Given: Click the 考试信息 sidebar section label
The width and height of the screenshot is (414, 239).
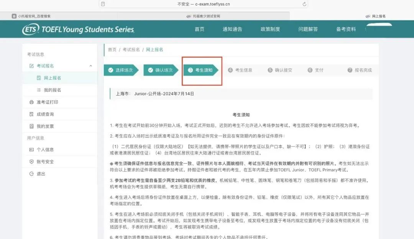Looking at the screenshot, I should point(36,54).
